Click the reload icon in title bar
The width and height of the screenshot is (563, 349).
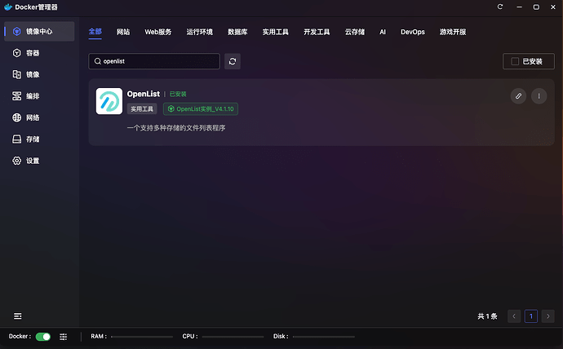tap(500, 7)
